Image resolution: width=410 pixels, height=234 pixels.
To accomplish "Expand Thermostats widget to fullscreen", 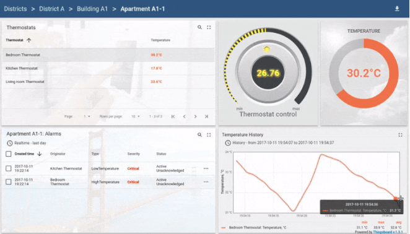I will (209, 27).
